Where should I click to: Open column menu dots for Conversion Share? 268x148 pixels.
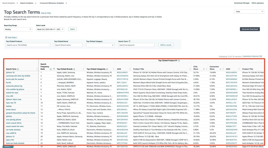pos(223,69)
